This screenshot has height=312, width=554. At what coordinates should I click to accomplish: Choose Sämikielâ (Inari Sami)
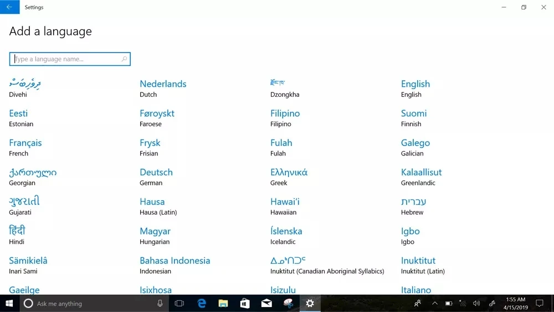(28, 265)
